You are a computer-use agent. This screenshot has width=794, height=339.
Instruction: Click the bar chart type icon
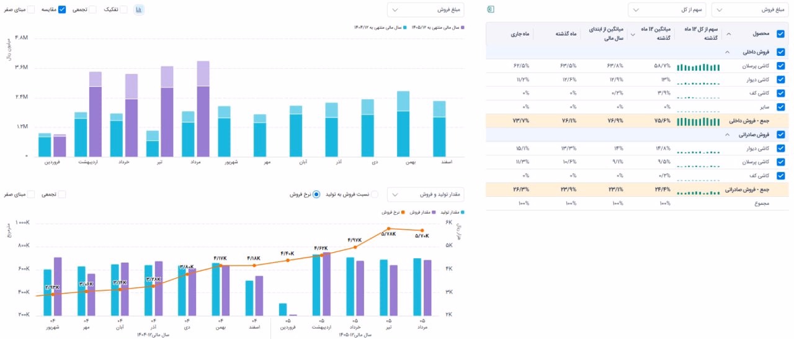click(139, 9)
